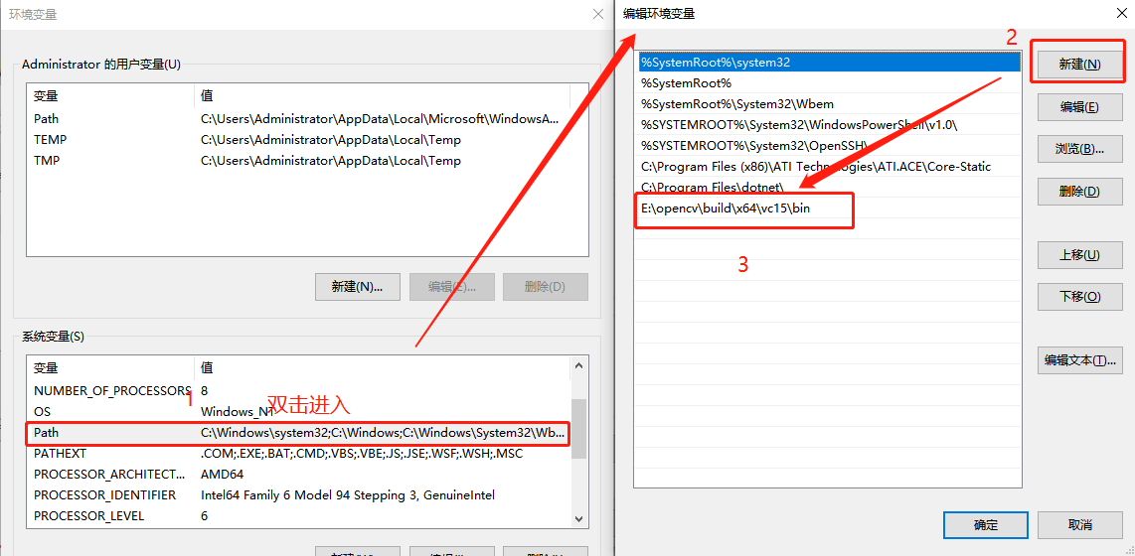Click New (新建(N)...) under user variables
This screenshot has width=1135, height=556.
coord(357,286)
